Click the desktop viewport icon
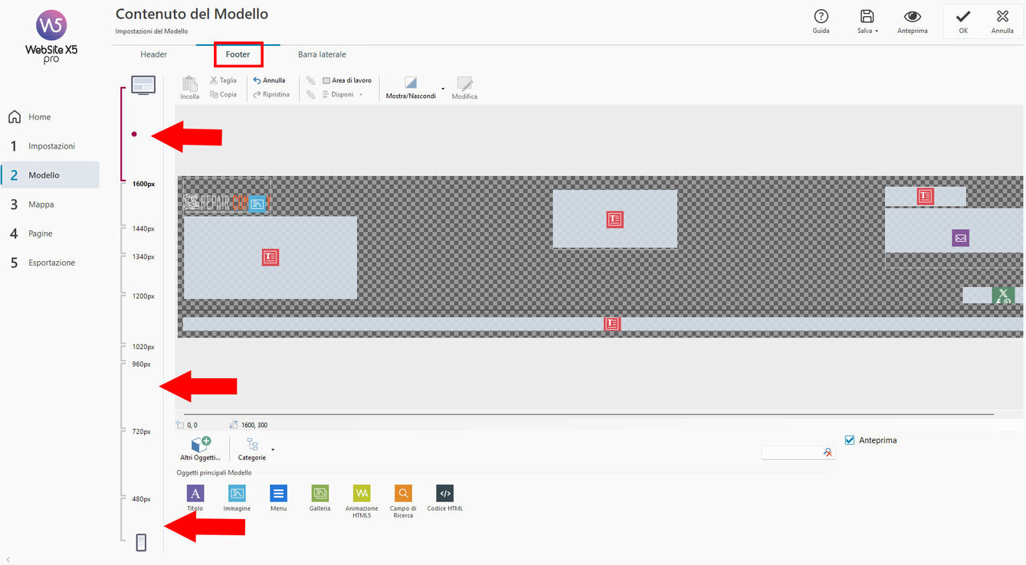Viewport: 1026px width, 565px height. point(143,85)
